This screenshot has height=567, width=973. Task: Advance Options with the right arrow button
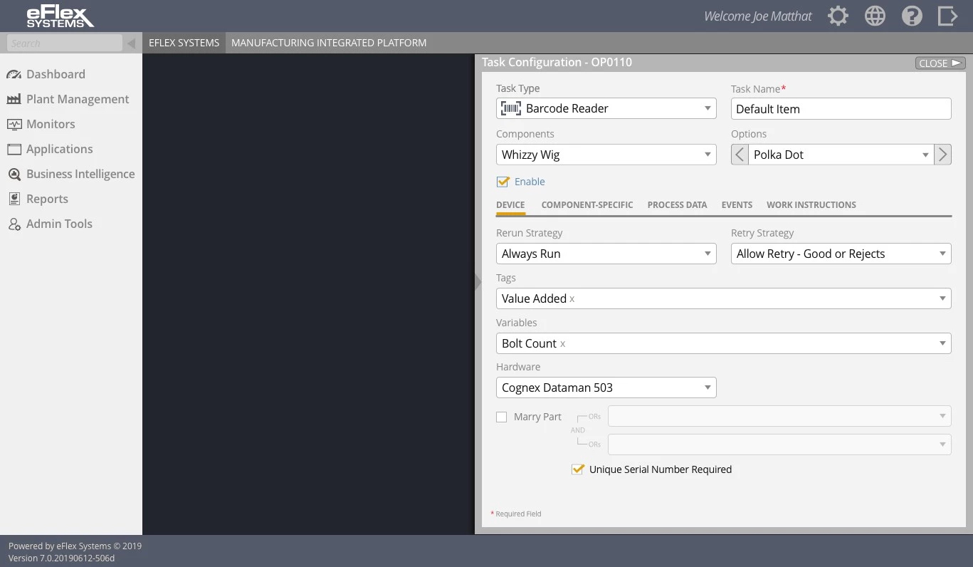(942, 154)
